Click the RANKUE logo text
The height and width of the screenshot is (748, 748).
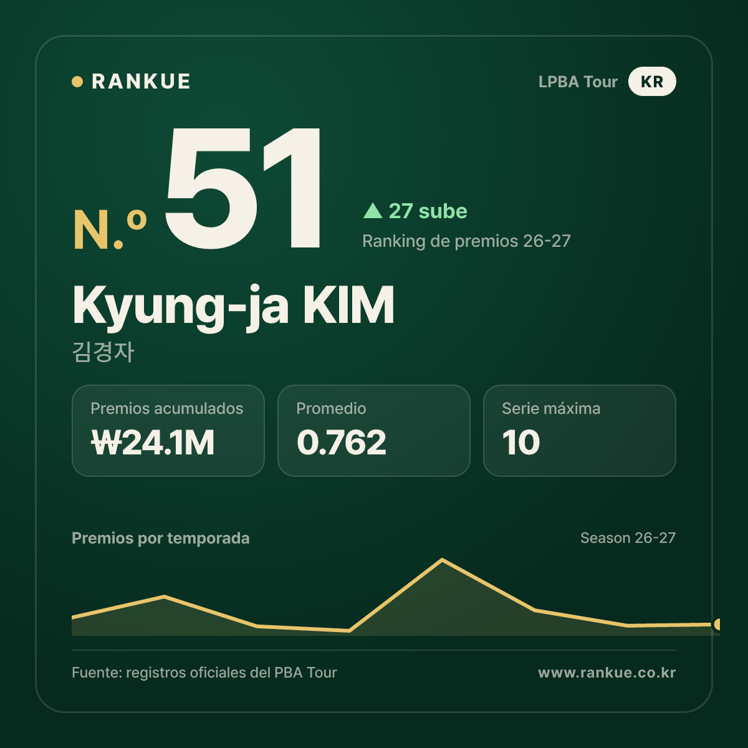pos(141,82)
